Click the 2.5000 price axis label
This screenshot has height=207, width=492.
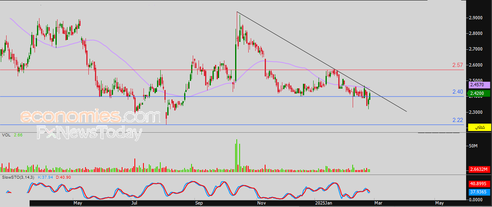click(x=476, y=80)
